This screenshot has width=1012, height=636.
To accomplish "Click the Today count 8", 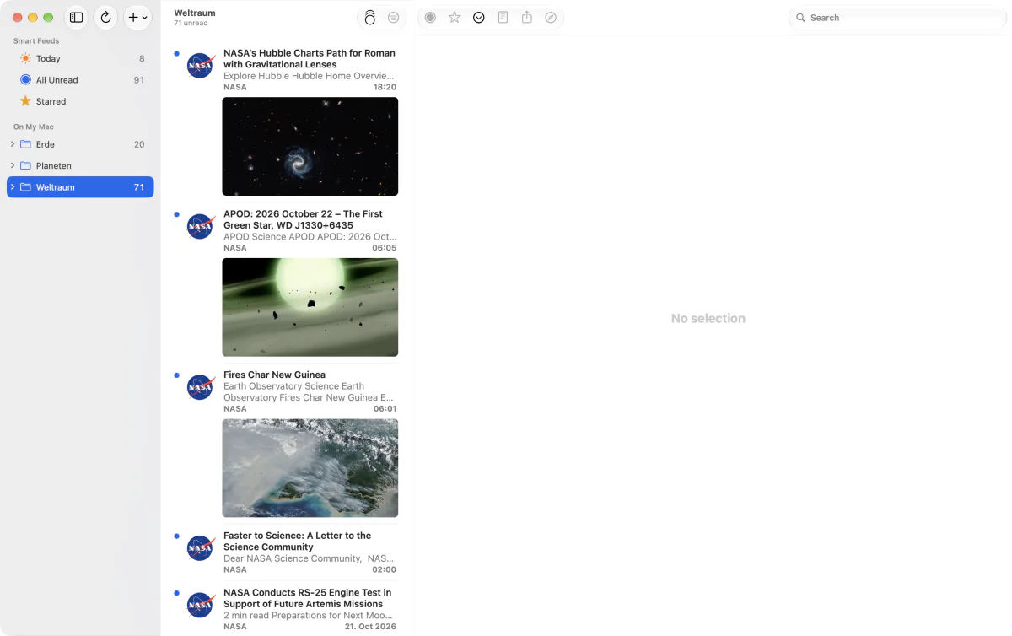I will pyautogui.click(x=142, y=58).
